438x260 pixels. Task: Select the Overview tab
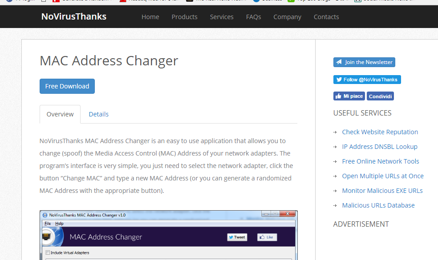click(60, 114)
